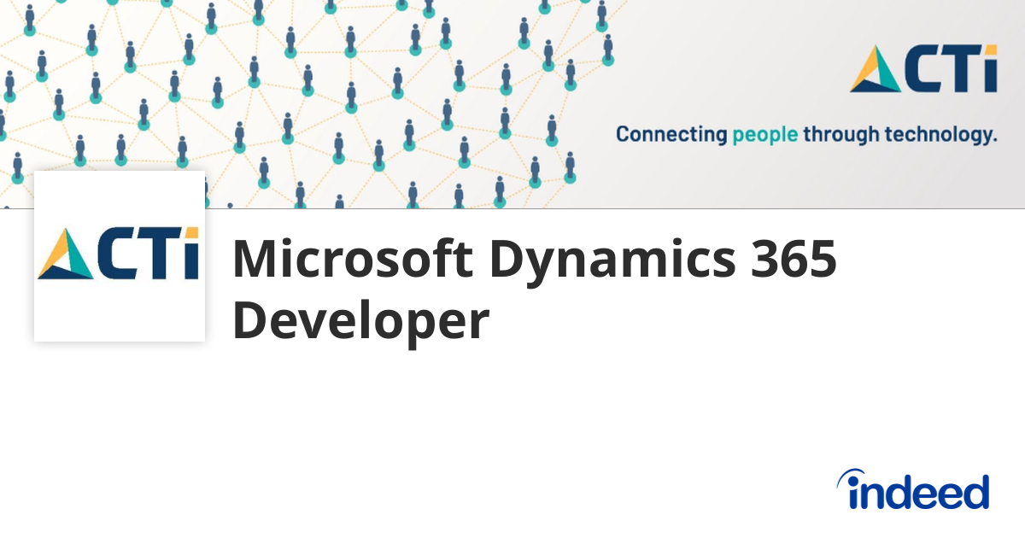This screenshot has width=1025, height=538.
Task: Click the ACTi logo in the banner
Action: point(923,68)
